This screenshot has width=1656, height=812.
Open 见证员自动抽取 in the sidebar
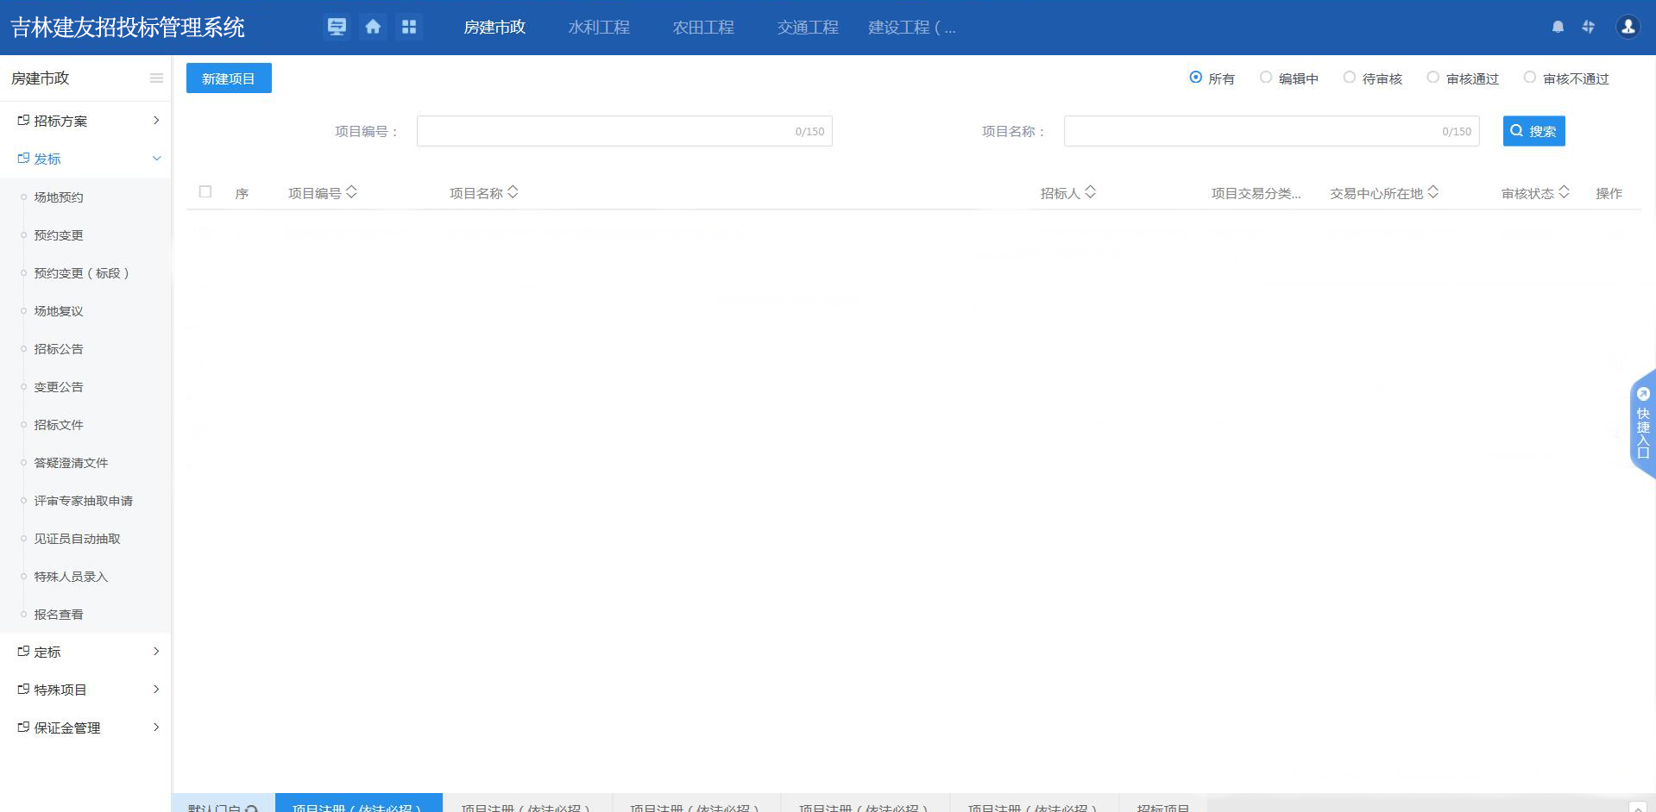[77, 539]
